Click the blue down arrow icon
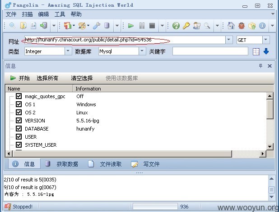Viewport: 279px width, 212px height. click(266, 51)
